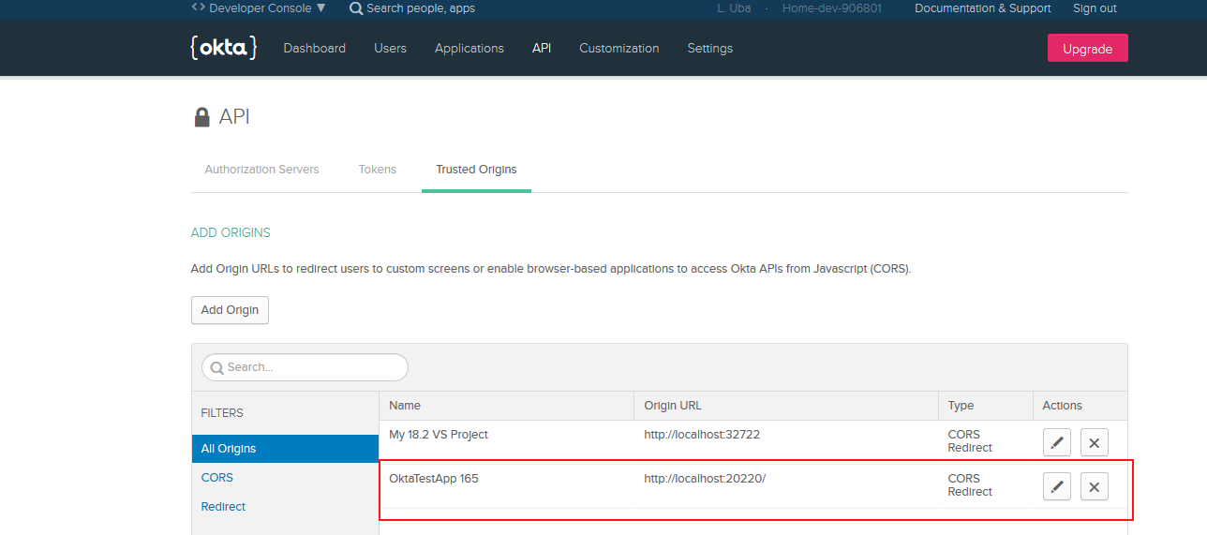
Task: Open the Tokens tab
Action: click(x=378, y=170)
